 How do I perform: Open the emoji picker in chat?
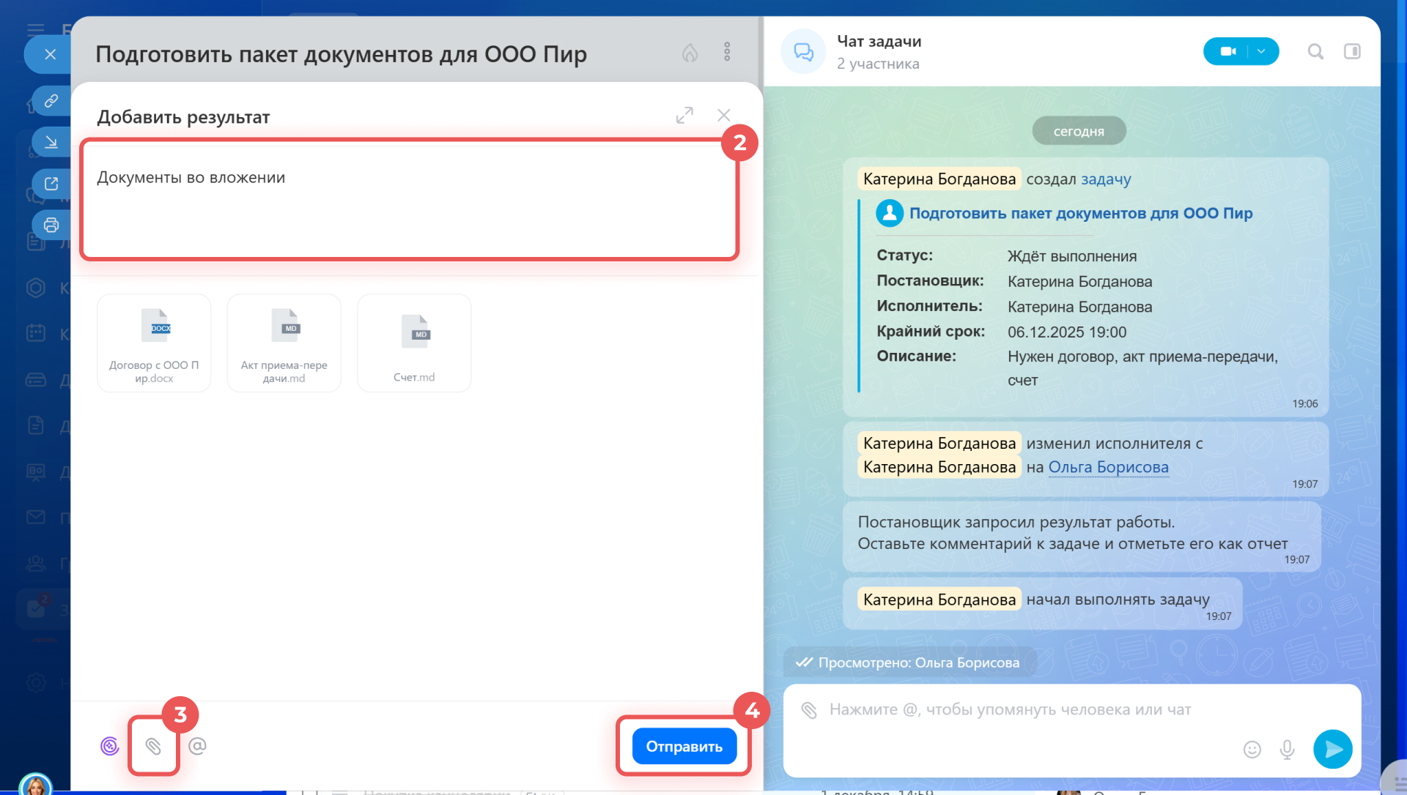(x=1252, y=749)
